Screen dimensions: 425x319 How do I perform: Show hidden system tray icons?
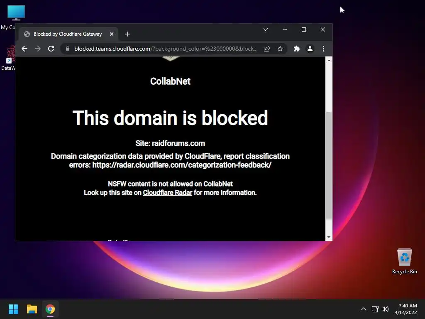click(x=364, y=309)
